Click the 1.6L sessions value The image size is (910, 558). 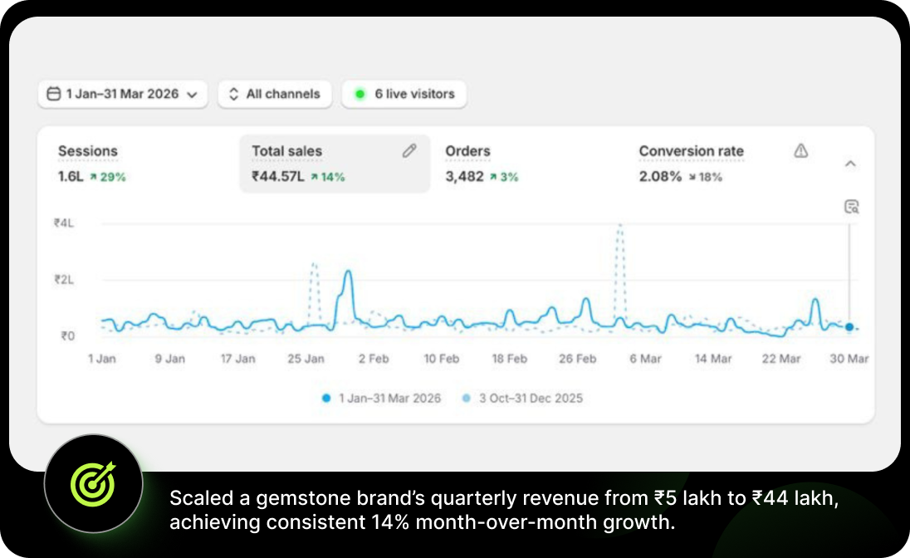[71, 177]
